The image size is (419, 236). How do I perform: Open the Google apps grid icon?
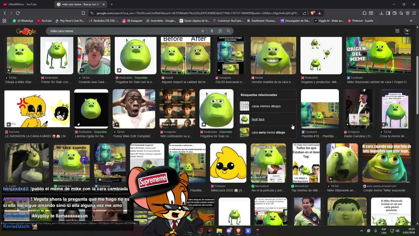tap(397, 31)
